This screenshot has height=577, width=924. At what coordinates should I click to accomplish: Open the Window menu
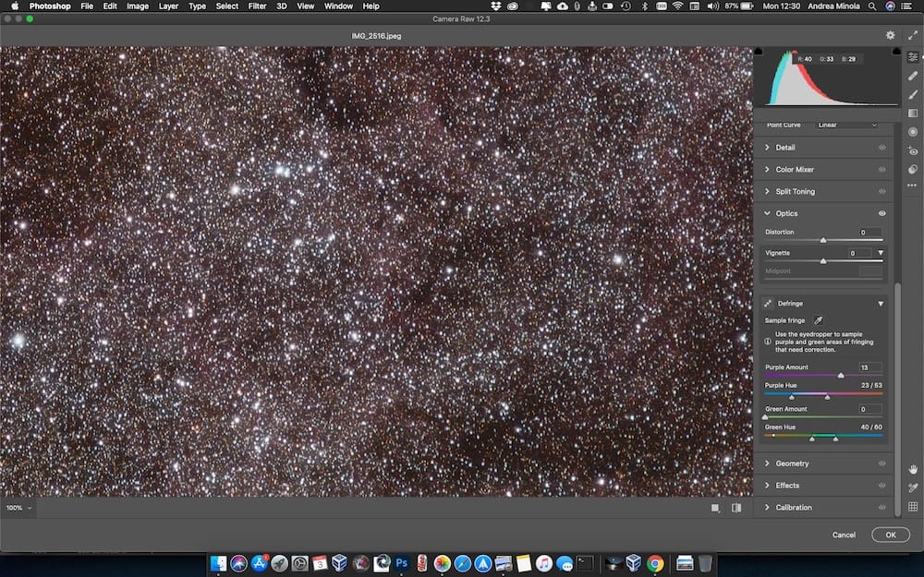pos(338,6)
